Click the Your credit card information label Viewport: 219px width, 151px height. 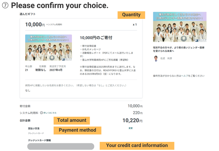click(137, 146)
